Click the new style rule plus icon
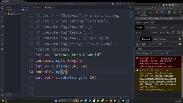Viewport: 183px width, 103px height. point(168,32)
